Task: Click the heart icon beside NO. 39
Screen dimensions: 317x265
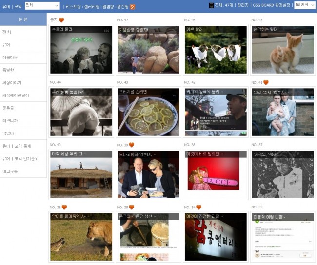Action: (x=132, y=145)
